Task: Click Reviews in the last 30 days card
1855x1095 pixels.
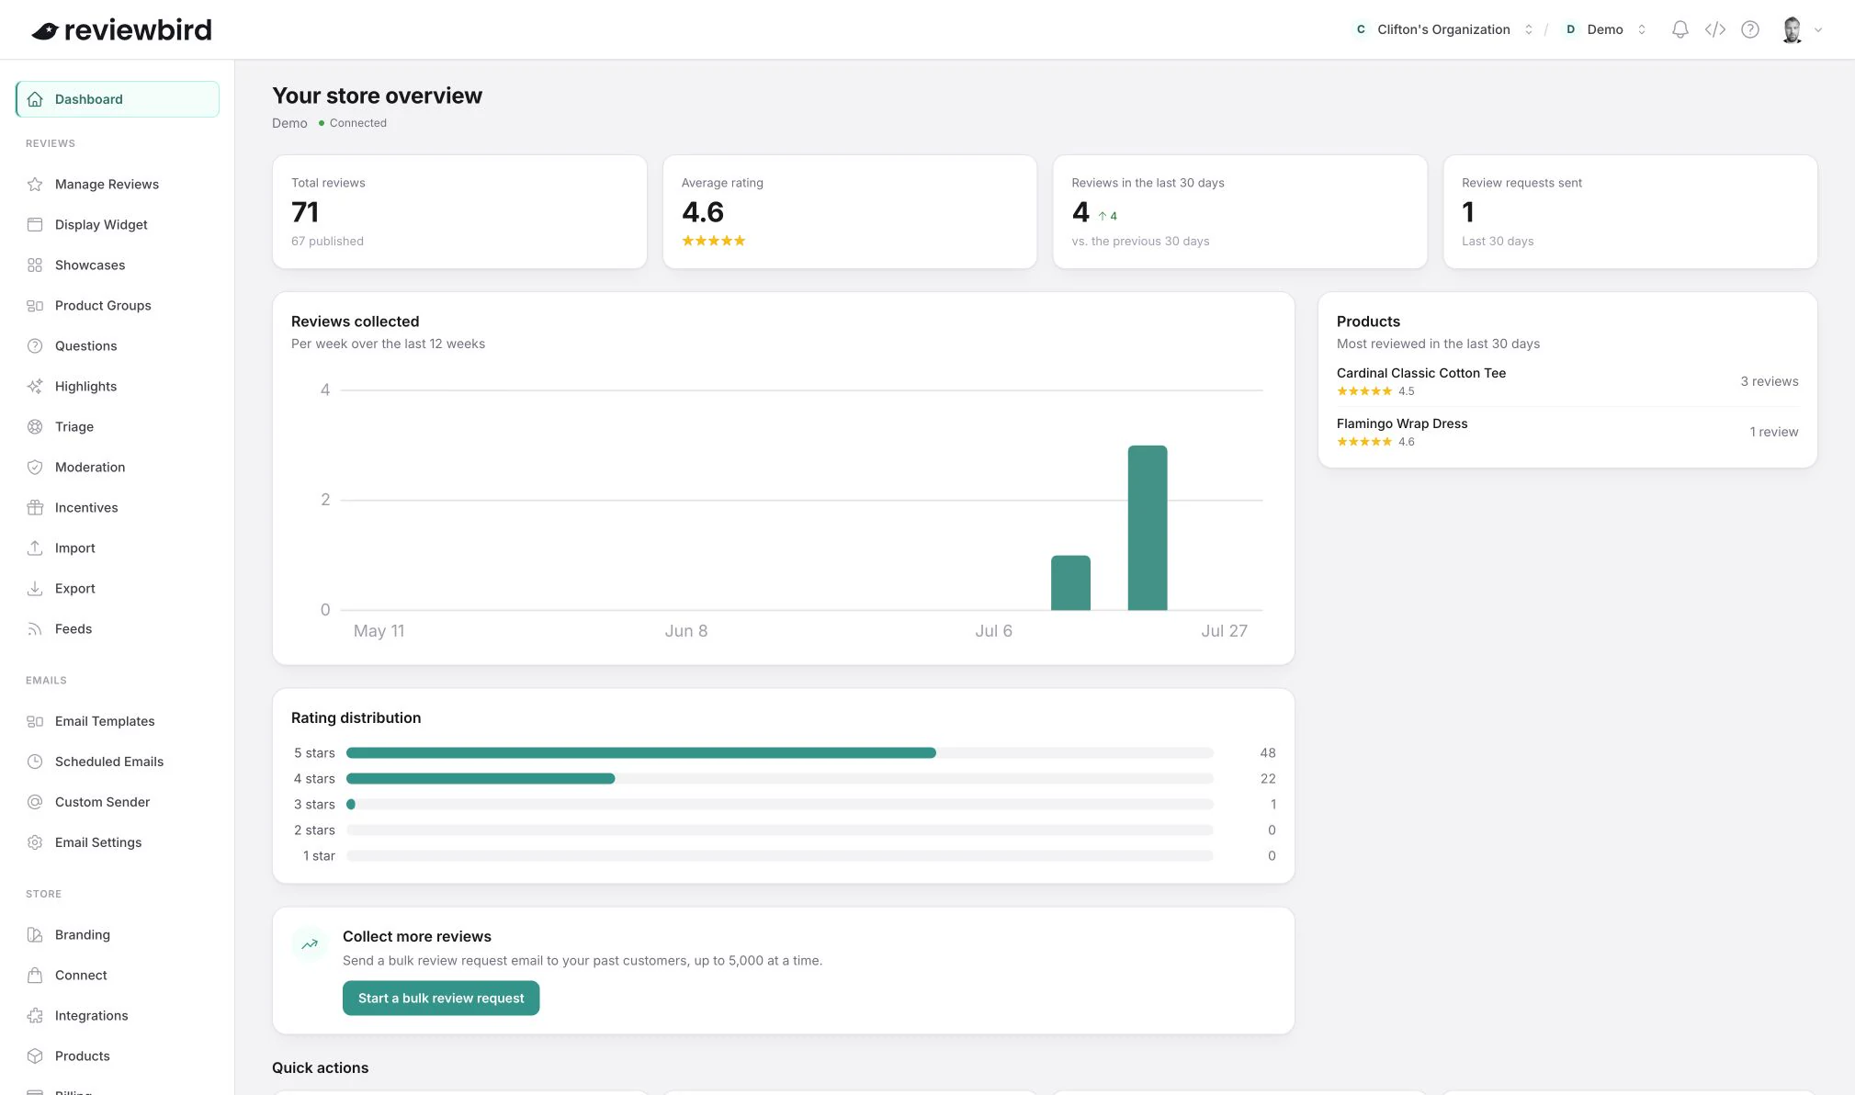Action: 1239,211
